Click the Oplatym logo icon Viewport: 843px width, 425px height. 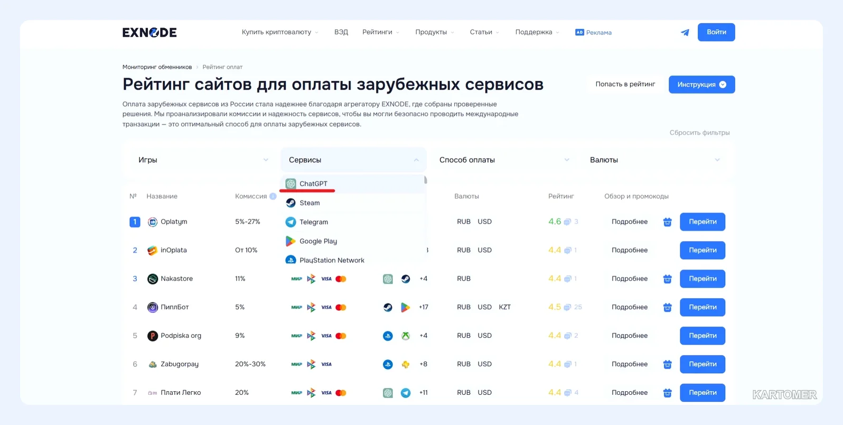(x=153, y=222)
